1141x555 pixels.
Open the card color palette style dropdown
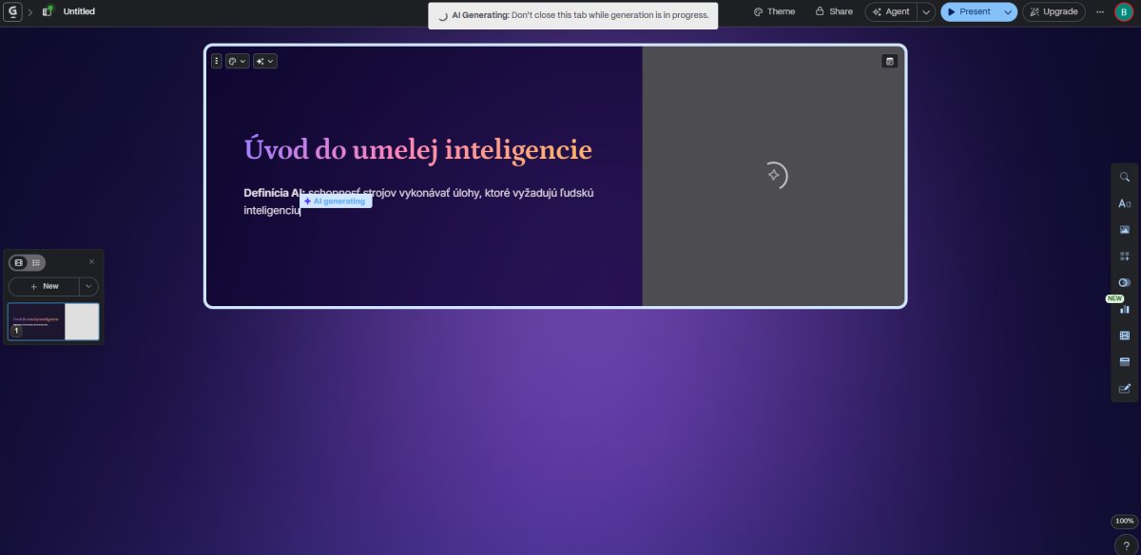click(x=238, y=61)
